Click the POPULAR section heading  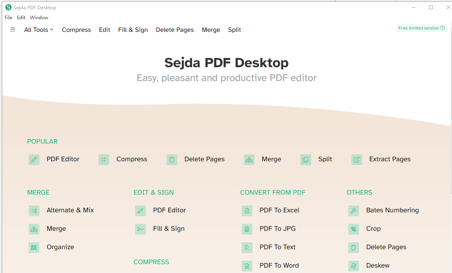[x=42, y=141]
